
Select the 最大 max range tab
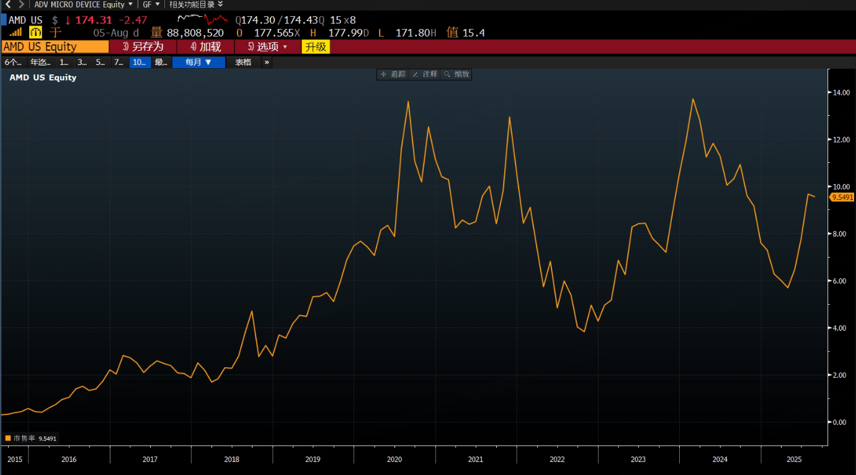[161, 62]
